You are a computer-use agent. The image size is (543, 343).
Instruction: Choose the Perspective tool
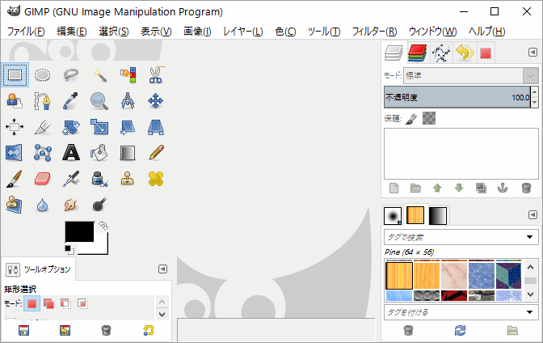[x=156, y=127]
